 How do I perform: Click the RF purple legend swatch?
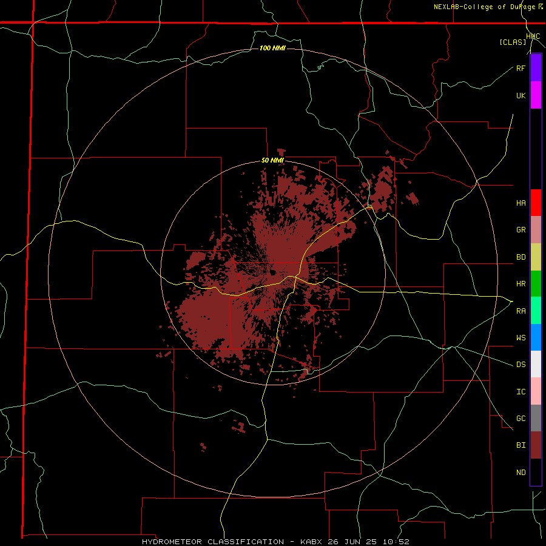click(x=536, y=68)
